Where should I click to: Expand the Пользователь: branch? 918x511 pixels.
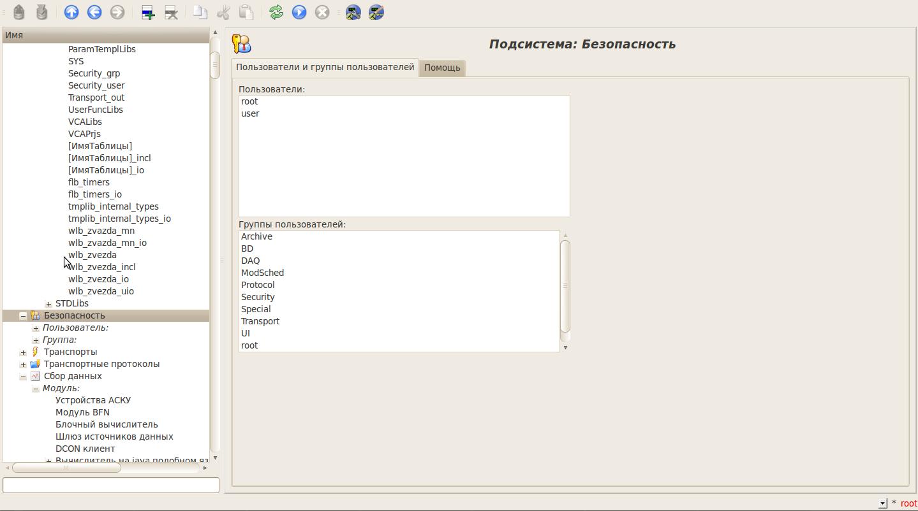pos(36,328)
